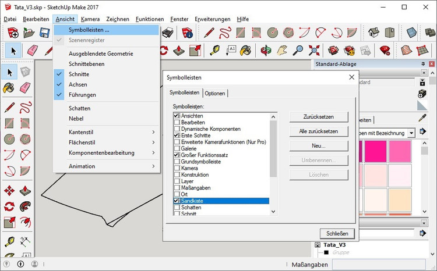Choose the Tape Measure tool in left toolbar
Screen dimensions: 437x271
click(x=9, y=241)
